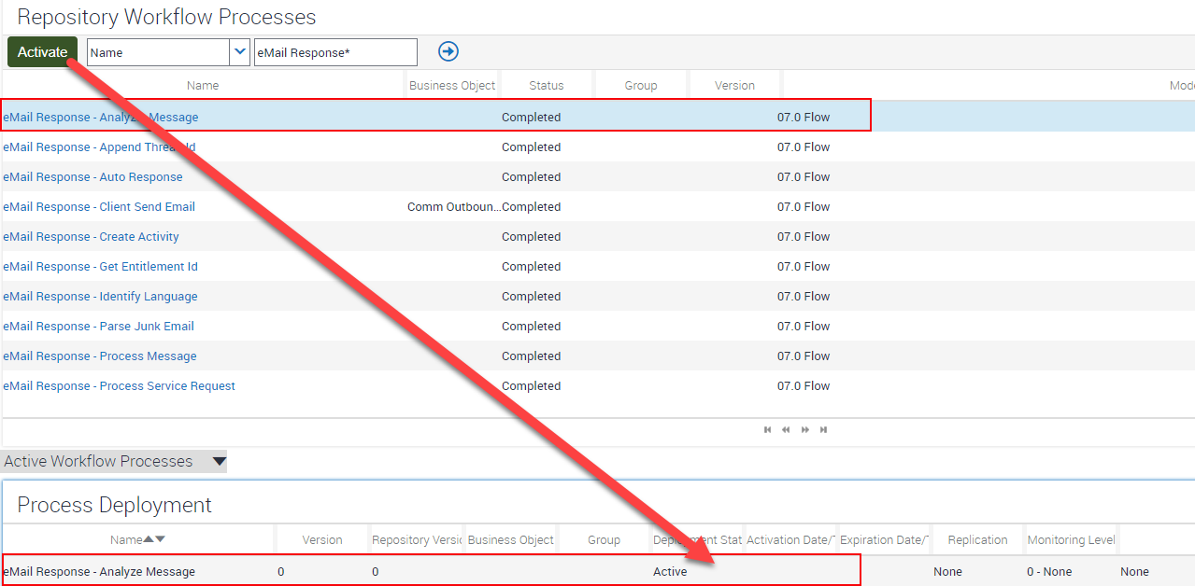1195x586 pixels.
Task: Click inside the search text field
Action: (x=334, y=51)
